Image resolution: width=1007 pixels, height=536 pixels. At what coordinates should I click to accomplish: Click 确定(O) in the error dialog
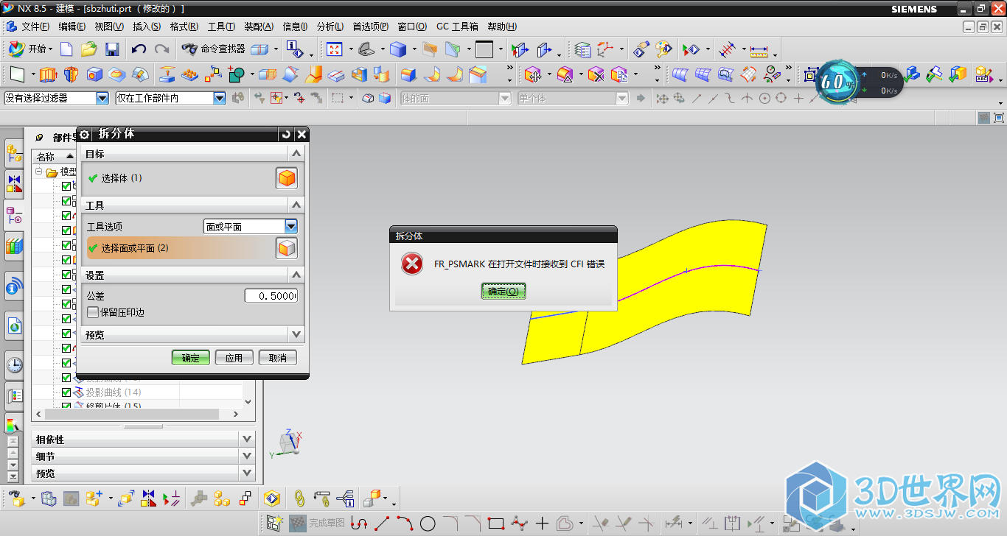503,292
